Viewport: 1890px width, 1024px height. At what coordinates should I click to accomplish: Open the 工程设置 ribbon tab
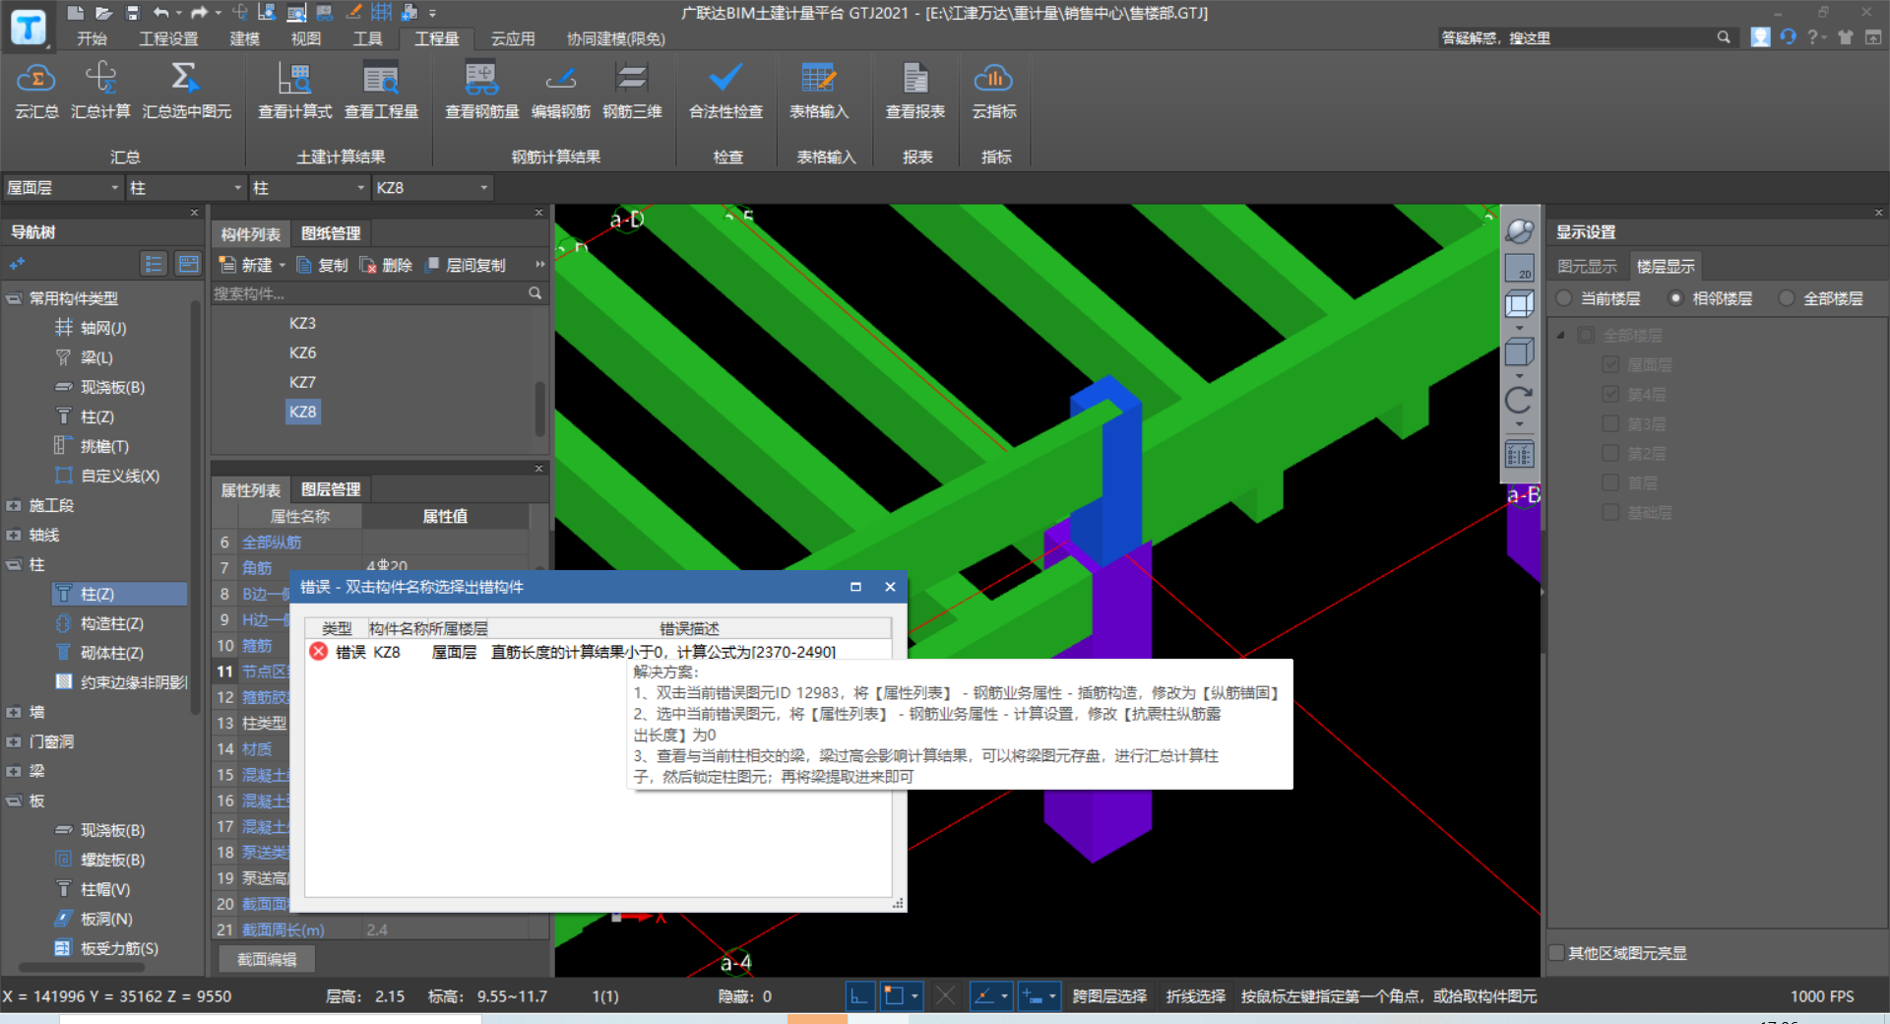[x=168, y=38]
